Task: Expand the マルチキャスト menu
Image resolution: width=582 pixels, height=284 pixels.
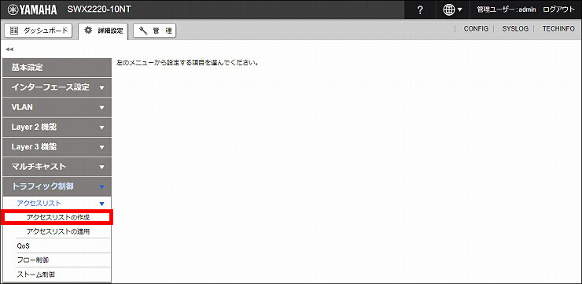Action: click(57, 167)
